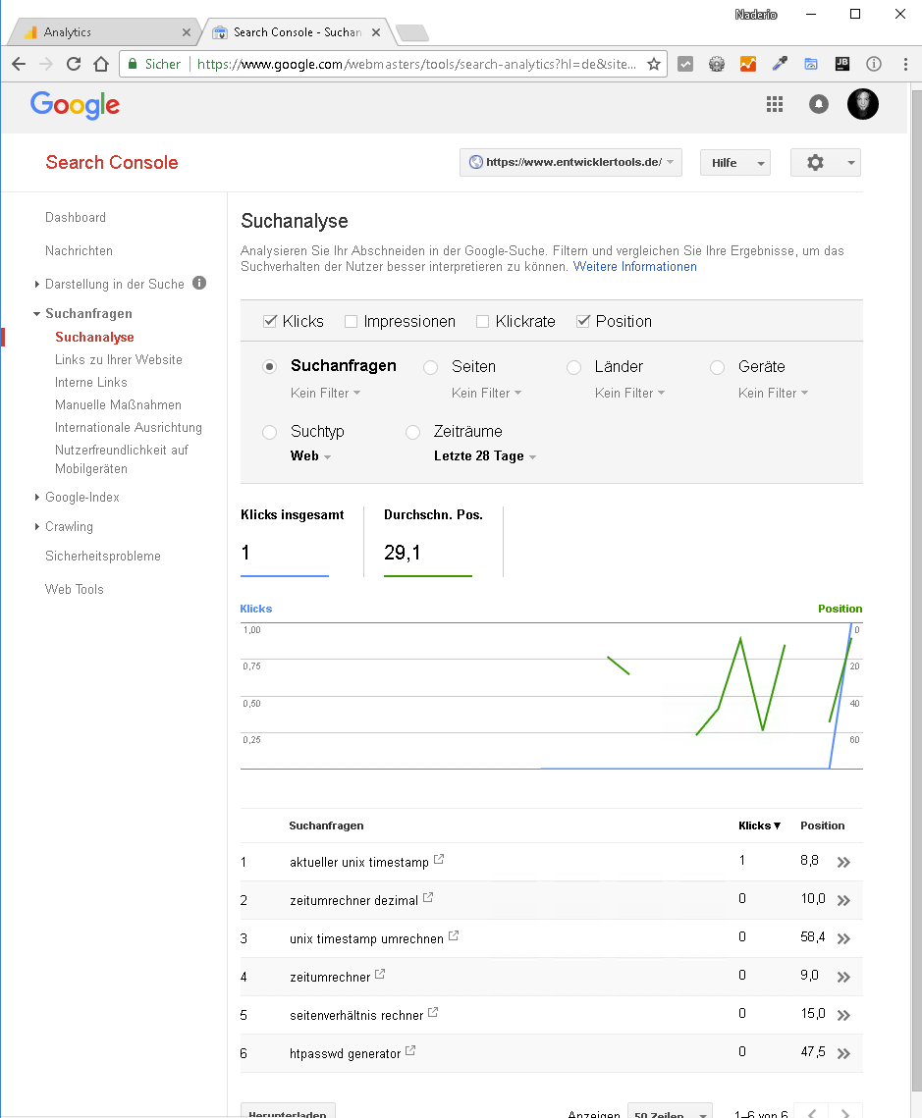Screen dimensions: 922x1118
Task: Click the color picker eyedropper extension
Action: coord(780,64)
